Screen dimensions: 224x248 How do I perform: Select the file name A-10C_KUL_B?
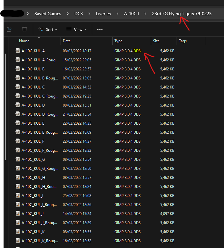(x=33, y=69)
